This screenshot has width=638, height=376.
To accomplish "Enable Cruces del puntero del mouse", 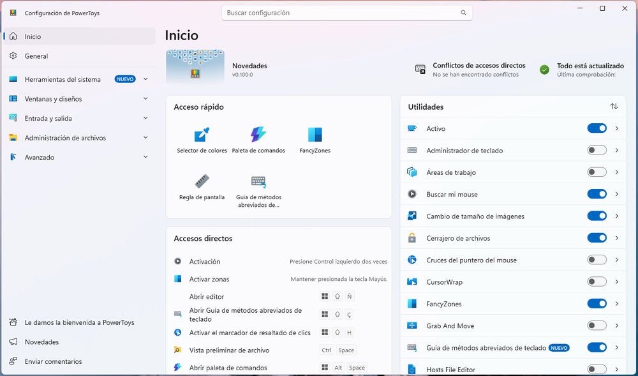I will point(597,260).
